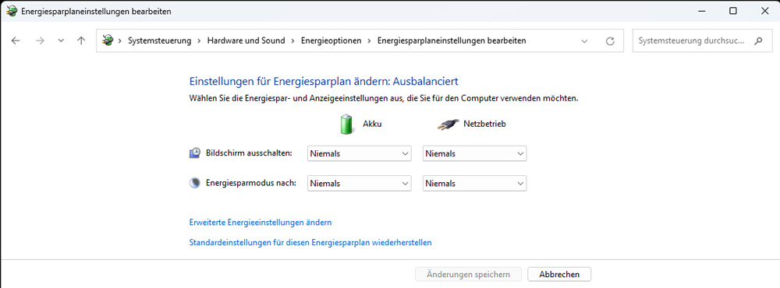Click the Abbrechen button
Viewport: 780px width, 288px height.
click(x=559, y=274)
